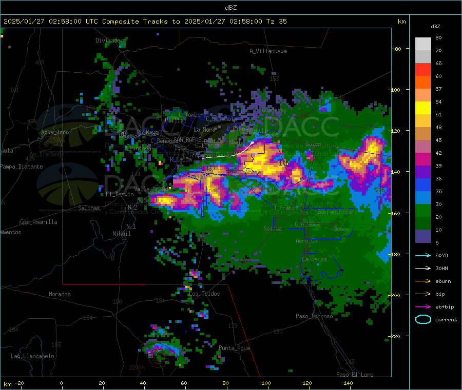Select the slate purple 5-10 dBZ legend swatch
Image resolution: width=462 pixels, height=390 pixels.
point(423,236)
